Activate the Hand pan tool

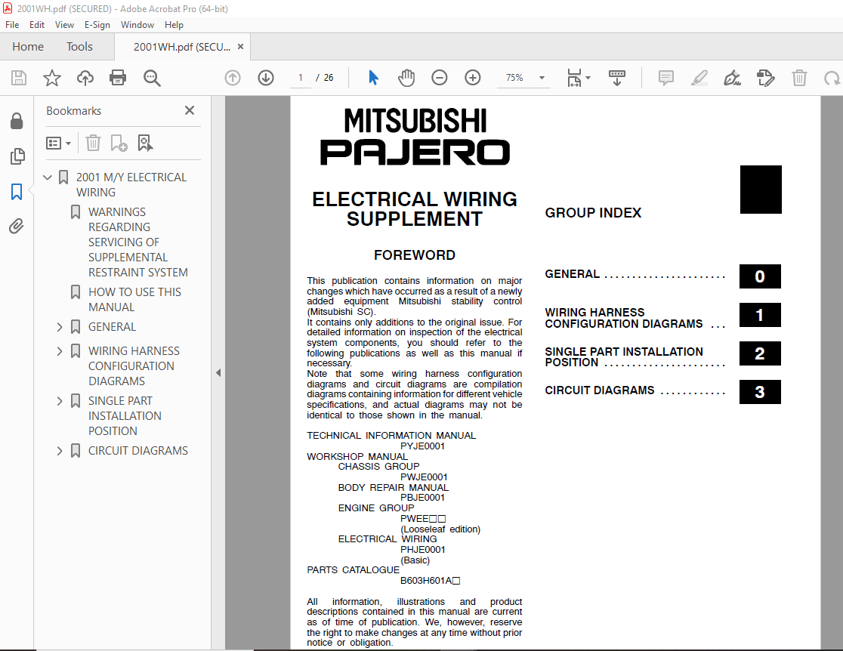tap(406, 78)
